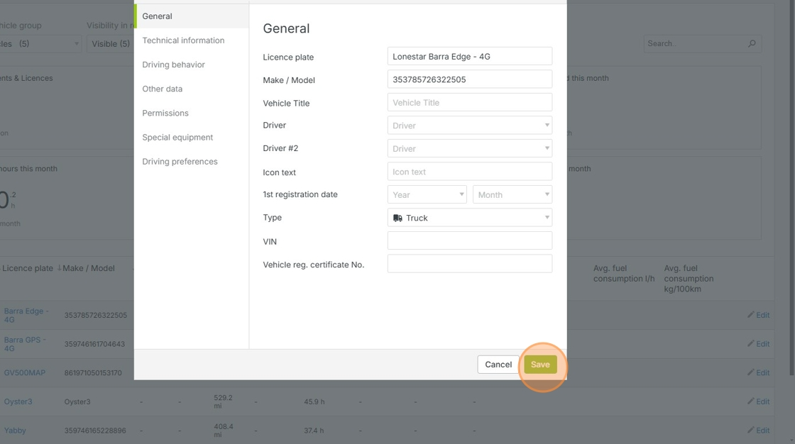Expand the registration Year dropdown
Screen dimensions: 795x444
click(x=427, y=194)
